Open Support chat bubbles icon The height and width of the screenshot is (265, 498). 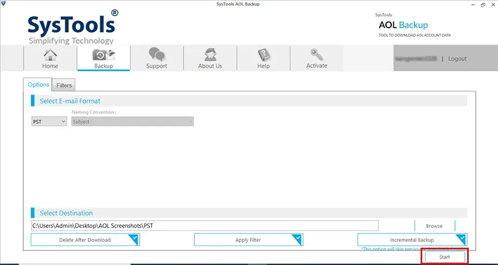(156, 54)
